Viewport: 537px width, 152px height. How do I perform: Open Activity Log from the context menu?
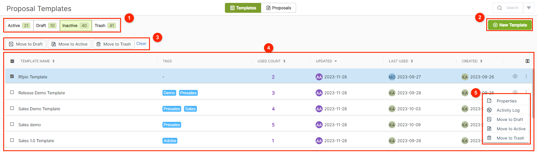(506, 110)
